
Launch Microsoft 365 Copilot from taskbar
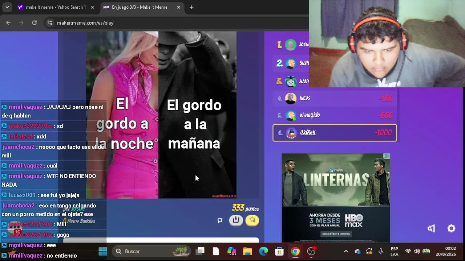[231, 251]
